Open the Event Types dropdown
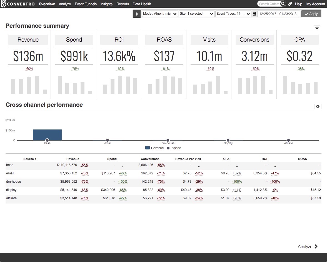 tap(233, 14)
